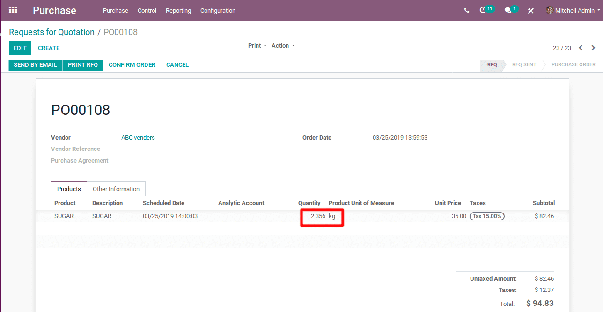Open the conversations chat bubble icon
The height and width of the screenshot is (312, 603).
[x=508, y=10]
